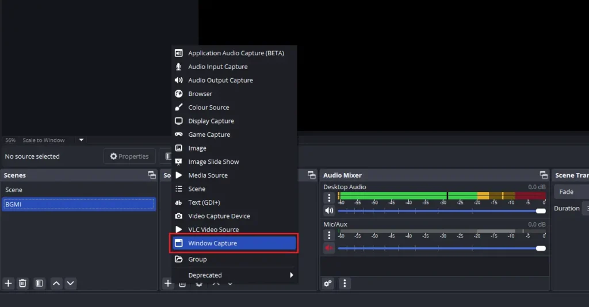This screenshot has width=589, height=307.
Task: Open Audio Mixer menu dots
Action: coord(345,283)
